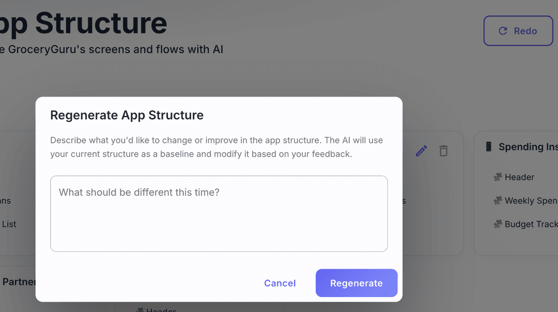Click the feedback text area
This screenshot has width=558, height=312.
219,214
